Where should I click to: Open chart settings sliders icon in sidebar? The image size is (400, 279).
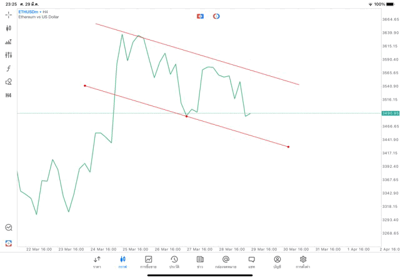point(8,55)
